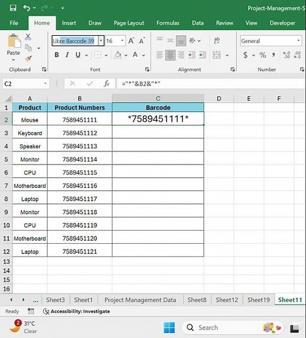Save the workbook with the floppy disk icon
The width and height of the screenshot is (306, 338).
[x=13, y=8]
